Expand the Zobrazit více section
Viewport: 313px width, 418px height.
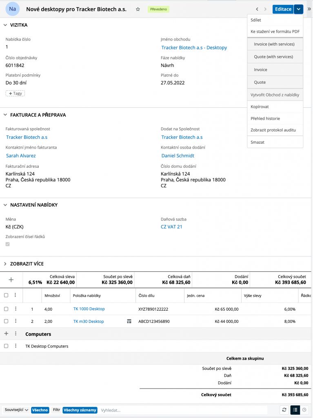coord(6,264)
